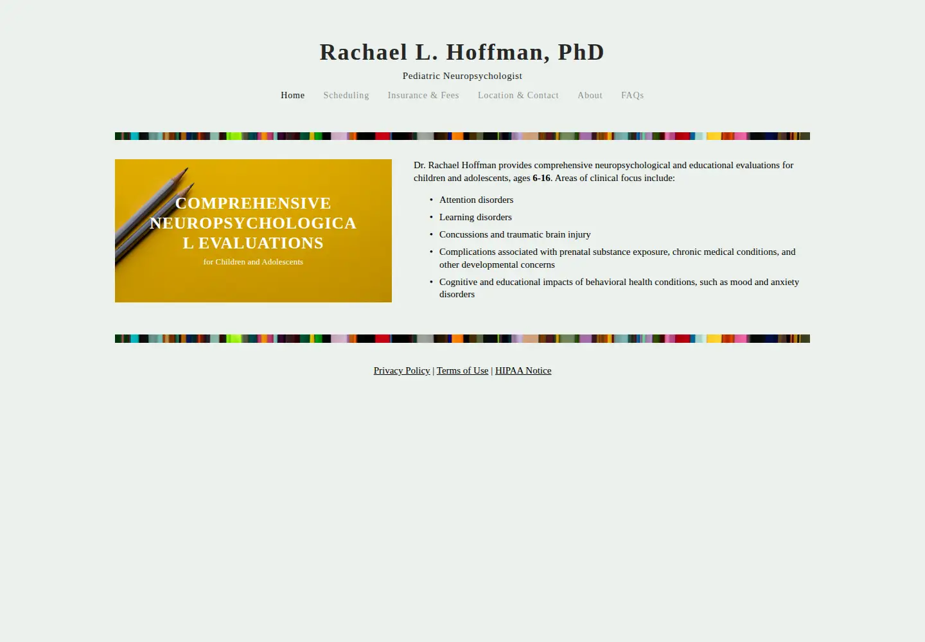Click the yellow pencils banner image
Screen dimensions: 925x642
click(253, 230)
